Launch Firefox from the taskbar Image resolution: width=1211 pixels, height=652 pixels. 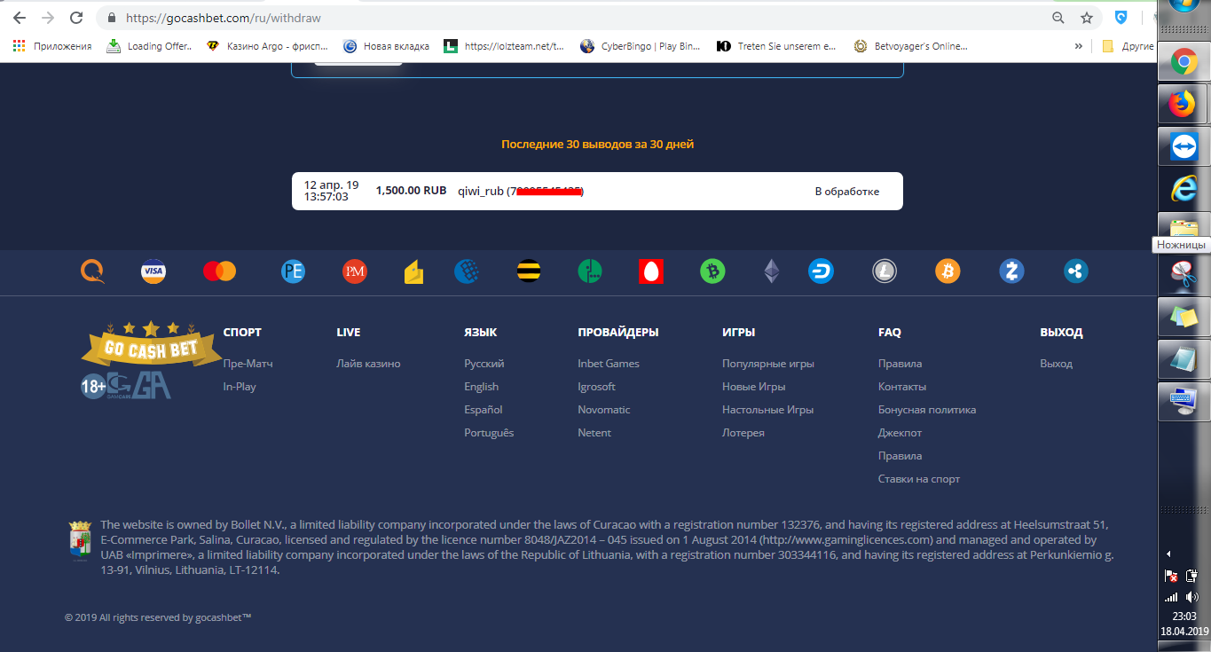(1183, 105)
